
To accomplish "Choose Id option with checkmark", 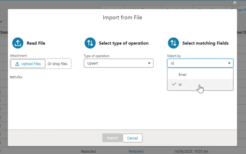I will 200,84.
